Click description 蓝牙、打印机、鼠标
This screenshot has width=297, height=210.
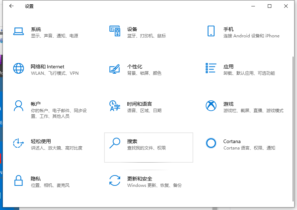click(147, 36)
